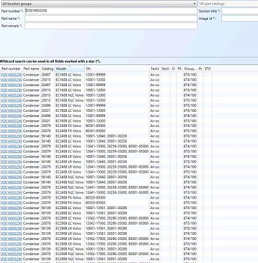The width and height of the screenshot is (258, 263).
Task: Open VOE14503256 link for EC160B NLC group 874/100
Action: [11, 95]
